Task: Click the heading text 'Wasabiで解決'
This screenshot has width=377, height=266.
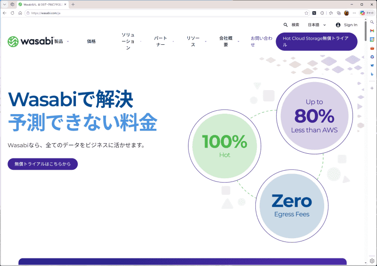Action: [71, 99]
